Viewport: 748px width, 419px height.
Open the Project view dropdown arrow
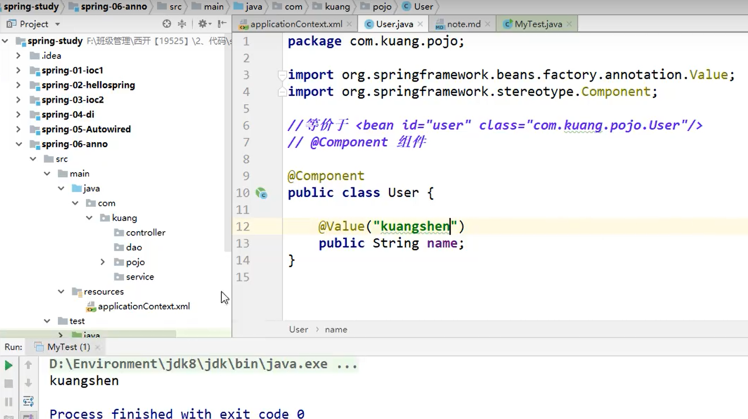point(57,24)
